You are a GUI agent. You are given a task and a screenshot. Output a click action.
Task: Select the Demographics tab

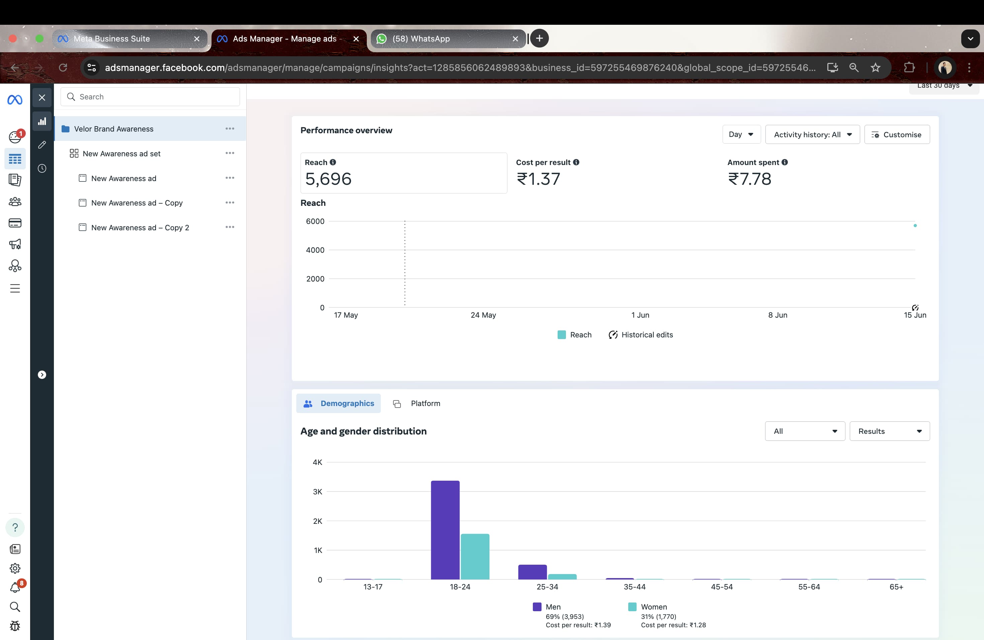tap(339, 403)
